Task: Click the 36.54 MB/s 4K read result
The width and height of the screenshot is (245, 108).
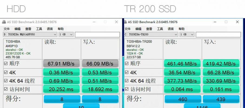Action: (182, 72)
